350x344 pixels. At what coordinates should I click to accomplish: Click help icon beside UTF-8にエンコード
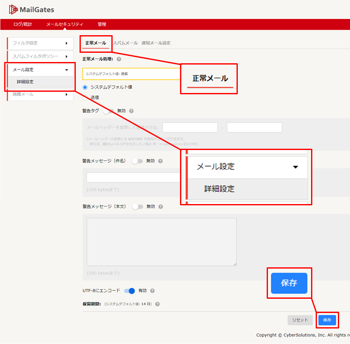[152, 291]
